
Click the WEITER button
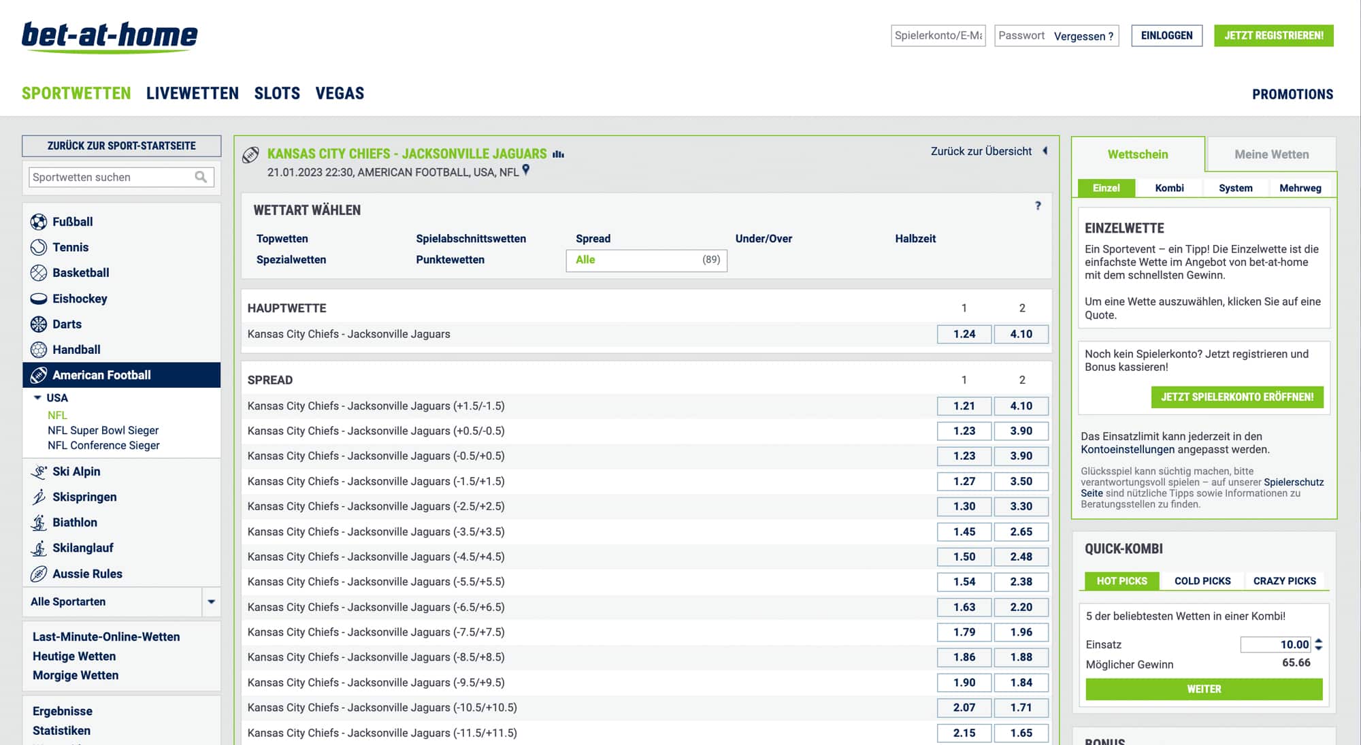pyautogui.click(x=1204, y=689)
